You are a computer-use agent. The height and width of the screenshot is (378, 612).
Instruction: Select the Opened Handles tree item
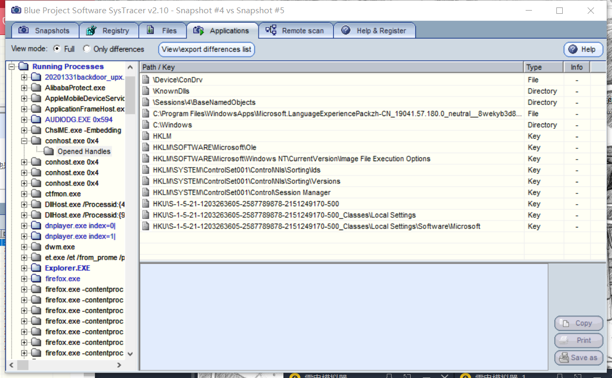84,152
